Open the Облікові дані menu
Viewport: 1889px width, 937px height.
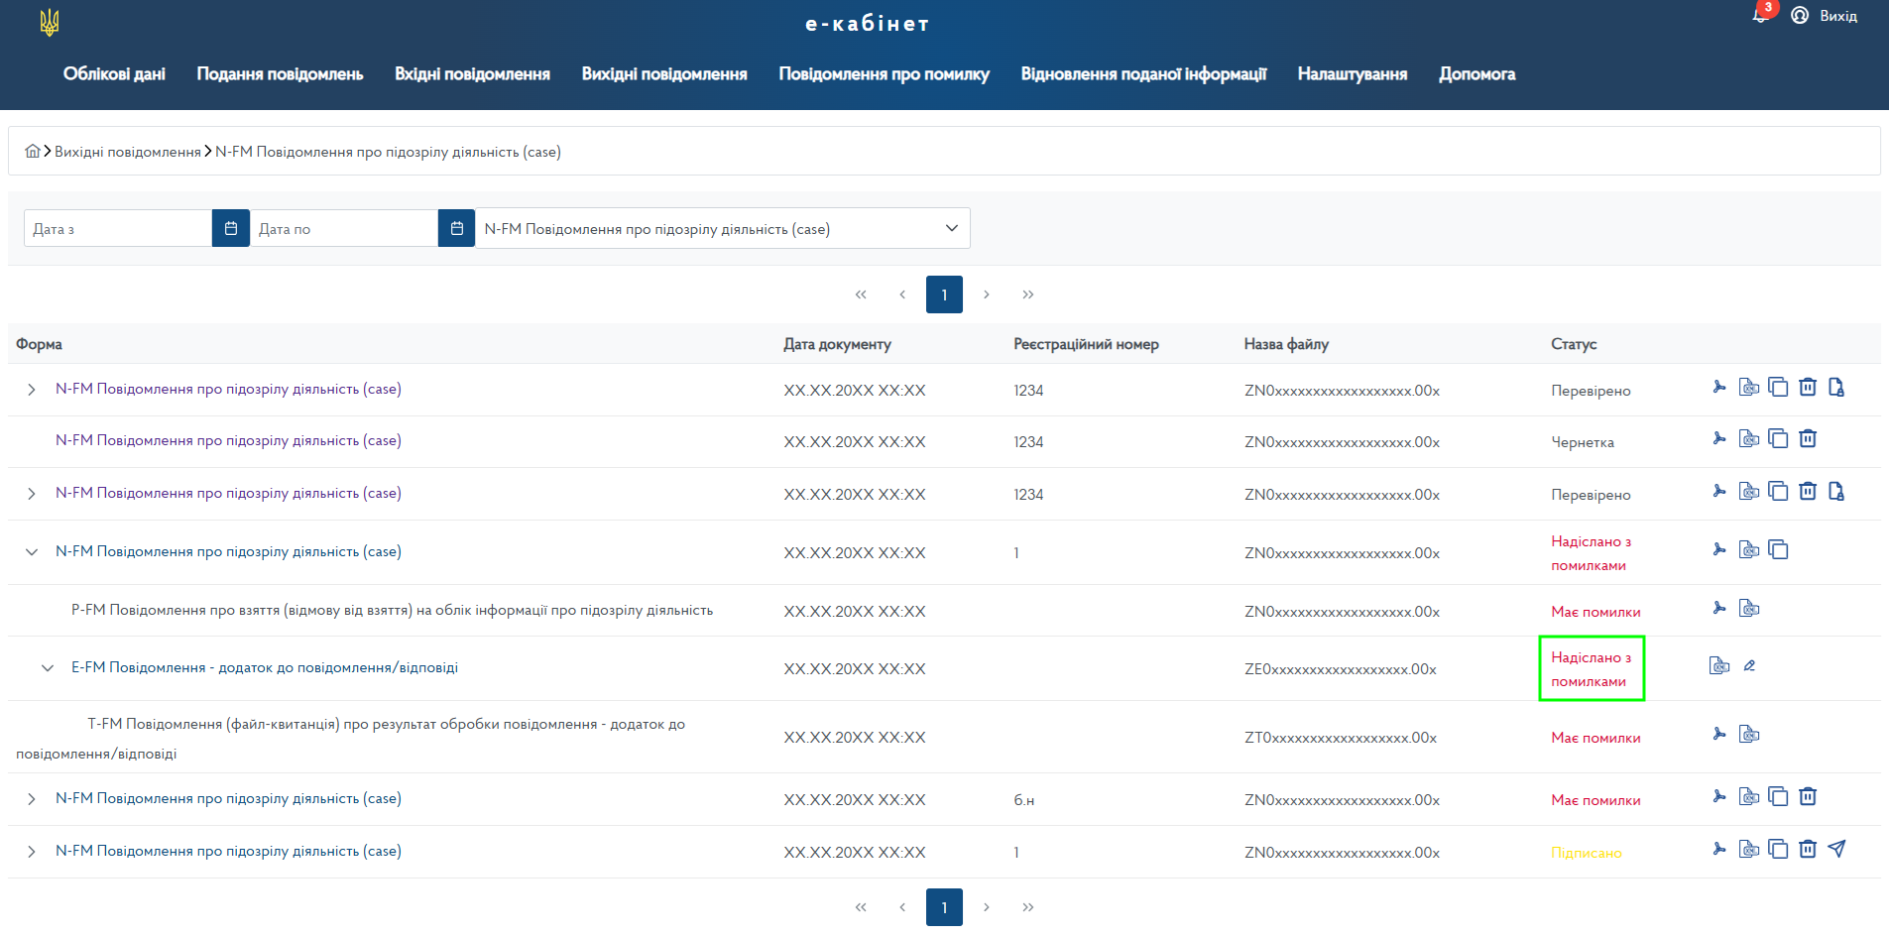[114, 73]
